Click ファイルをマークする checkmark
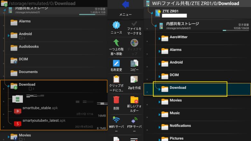This screenshot has height=141, width=251. [x=134, y=24]
